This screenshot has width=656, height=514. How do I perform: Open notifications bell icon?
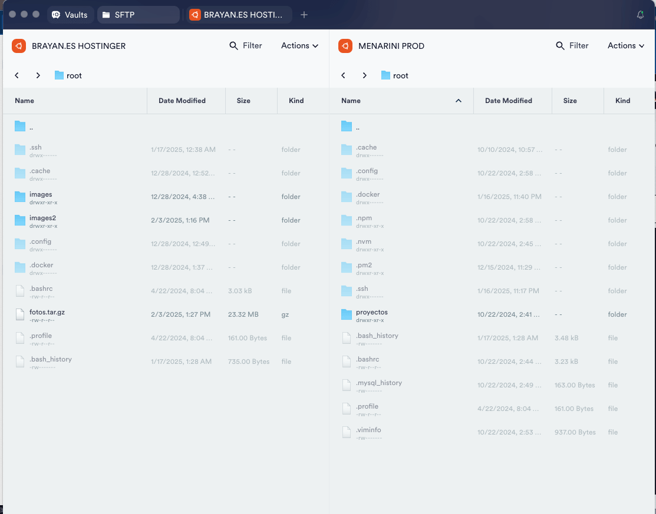click(x=640, y=15)
